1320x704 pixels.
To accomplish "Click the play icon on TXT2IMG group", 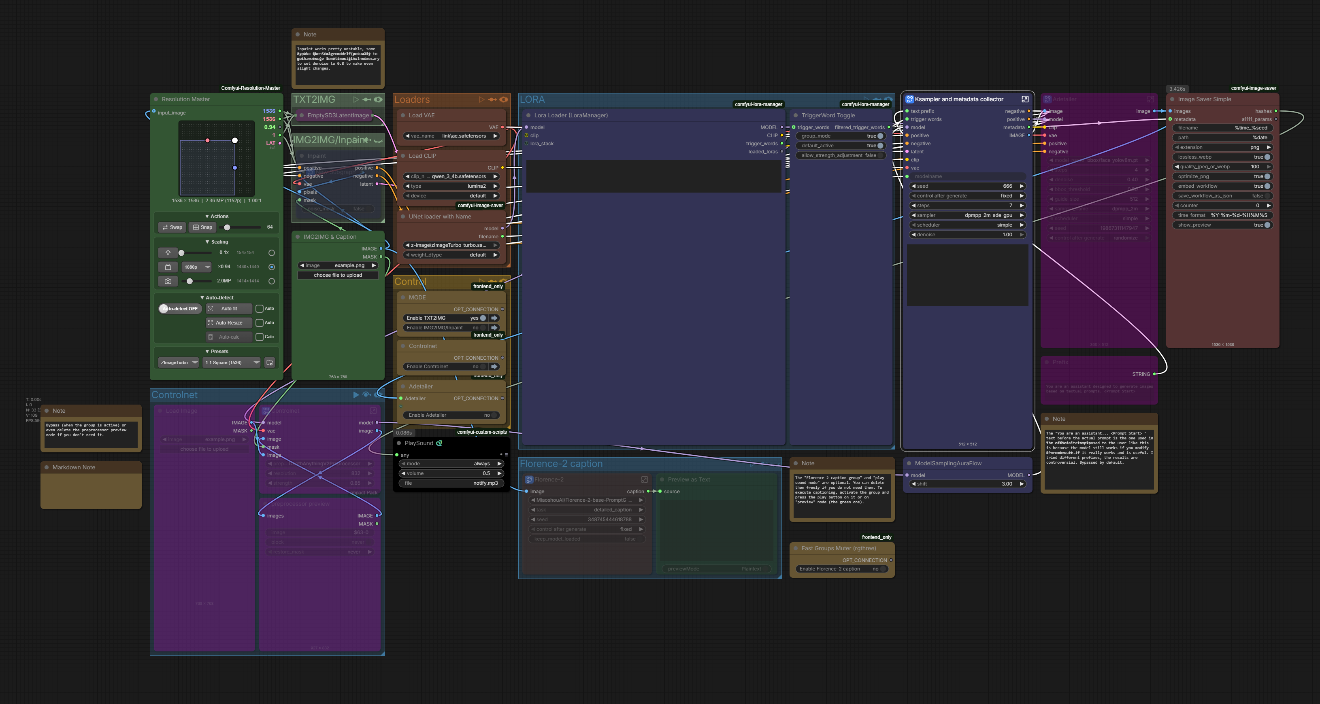I will coord(356,99).
